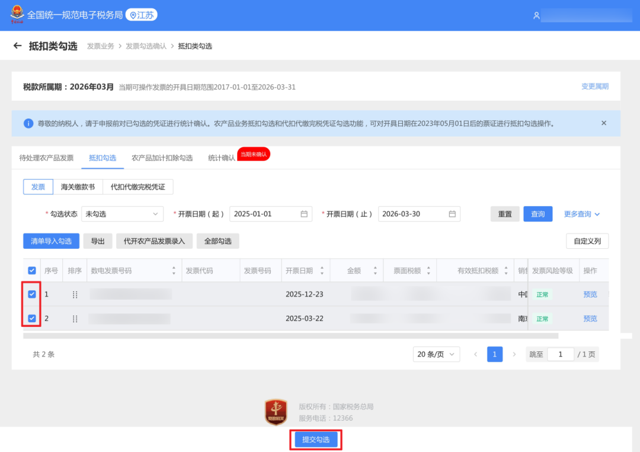Click the 开票日期（起） date field
This screenshot has height=452, width=640.
tap(271, 214)
